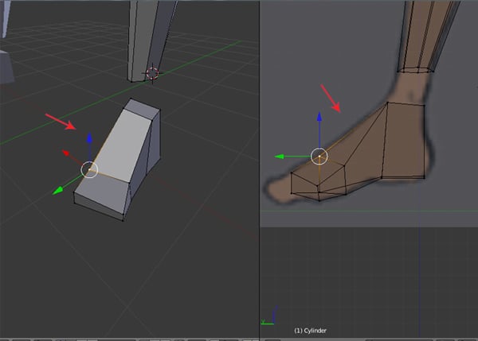Viewport: 478px width, 341px height.
Task: Click the white gizmo circle in left viewport
Action: (89, 169)
